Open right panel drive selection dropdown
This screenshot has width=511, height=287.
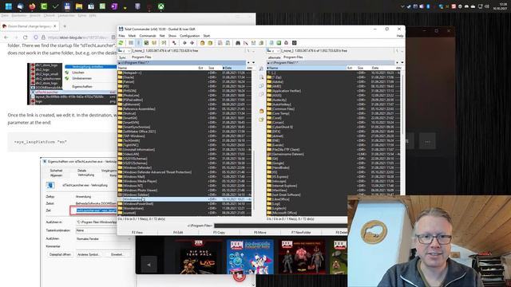point(273,51)
